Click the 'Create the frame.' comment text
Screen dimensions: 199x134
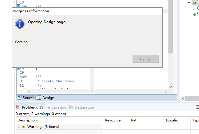[x=59, y=81]
